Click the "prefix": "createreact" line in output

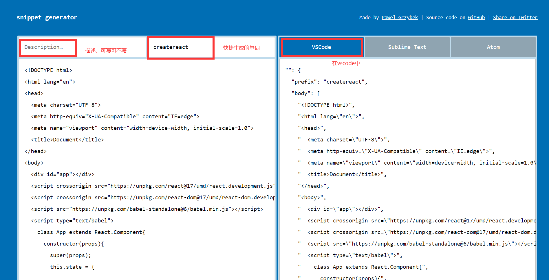coord(330,82)
